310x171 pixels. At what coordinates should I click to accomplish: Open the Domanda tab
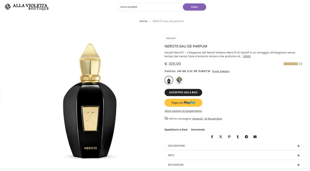[x=198, y=130]
